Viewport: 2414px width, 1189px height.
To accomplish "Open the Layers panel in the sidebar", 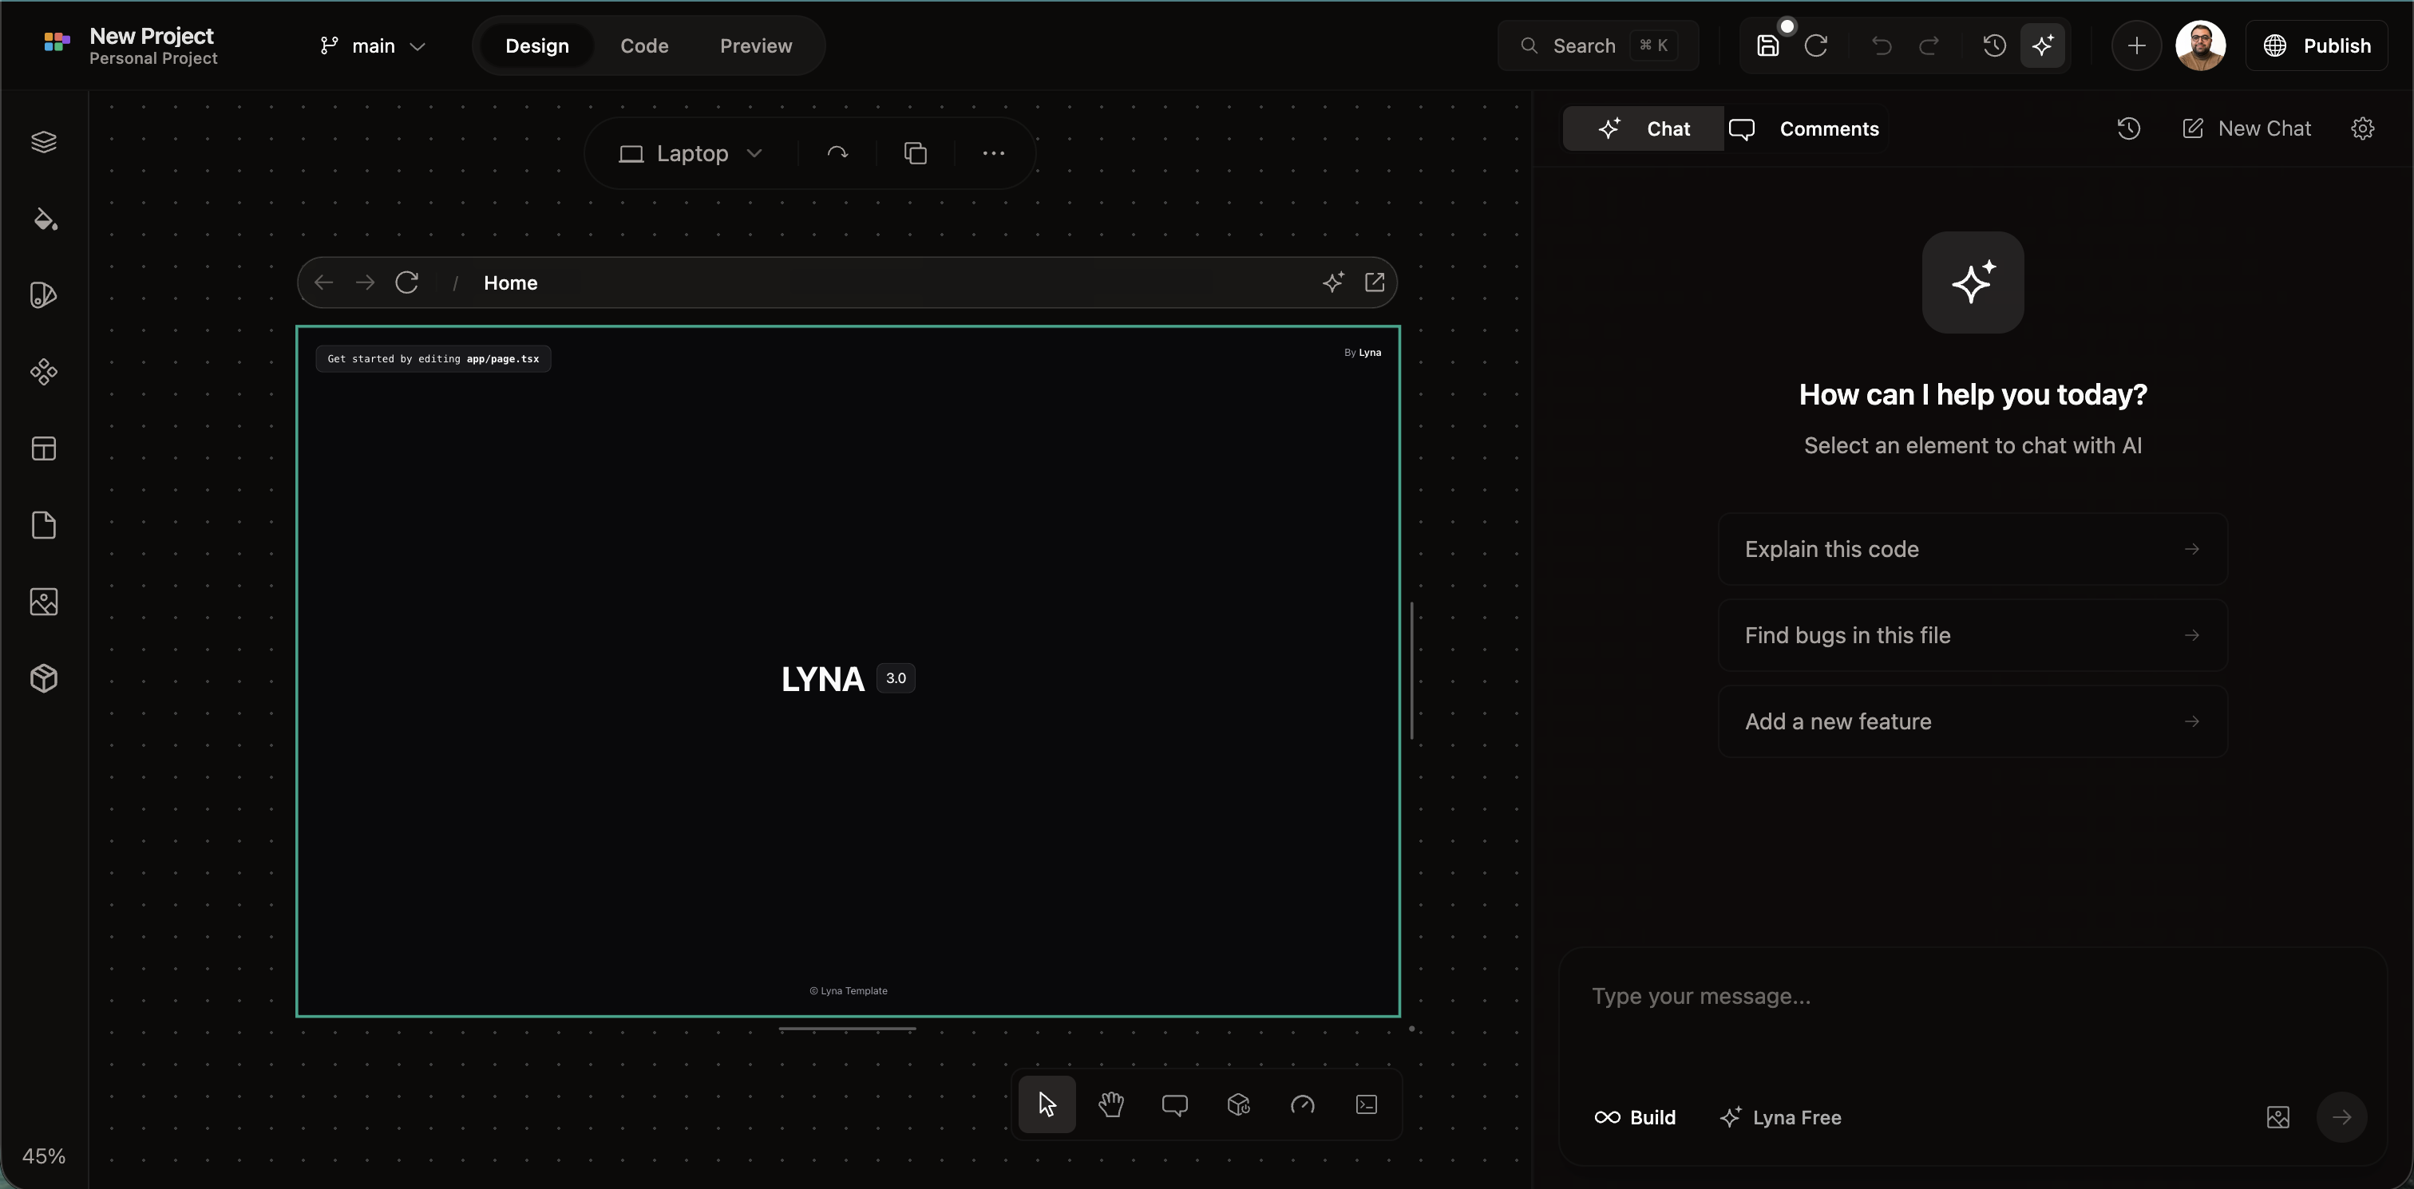I will 43,142.
